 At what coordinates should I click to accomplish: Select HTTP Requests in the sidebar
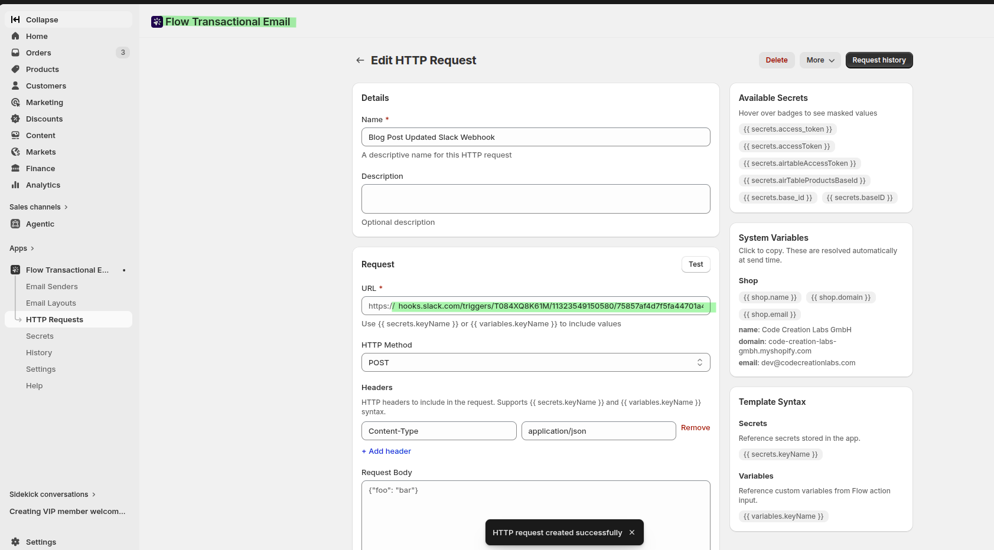click(69, 319)
